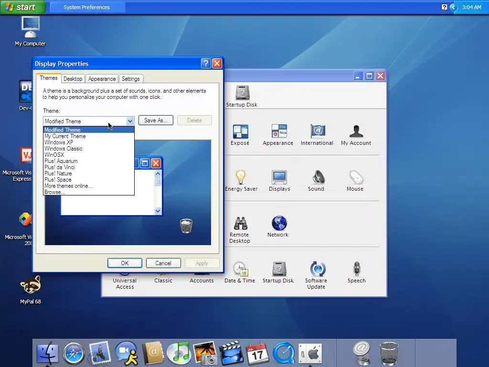This screenshot has height=367, width=489.
Task: Click the Display Properties help button
Action: coord(206,64)
